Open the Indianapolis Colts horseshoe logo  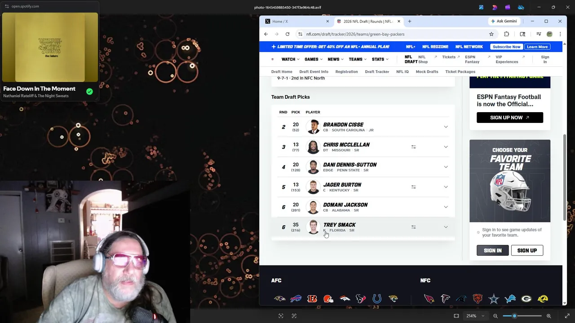click(x=377, y=299)
